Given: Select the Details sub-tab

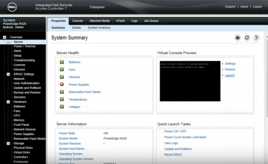Looking at the screenshot, I should (x=76, y=28).
